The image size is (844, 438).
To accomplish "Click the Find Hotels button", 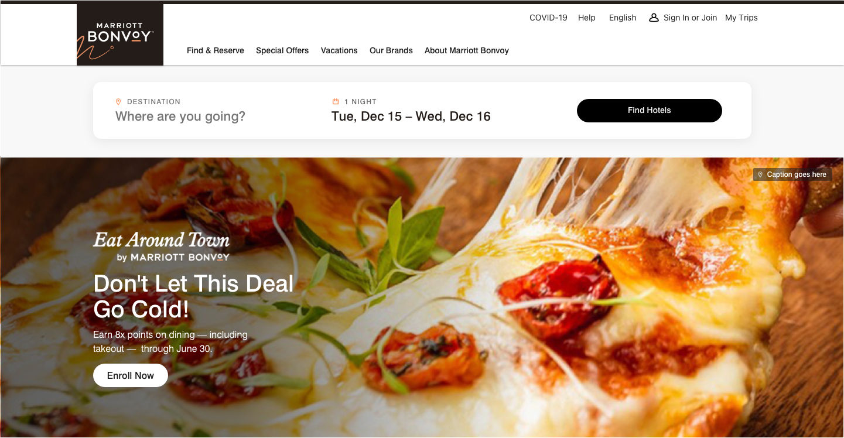I will 650,111.
